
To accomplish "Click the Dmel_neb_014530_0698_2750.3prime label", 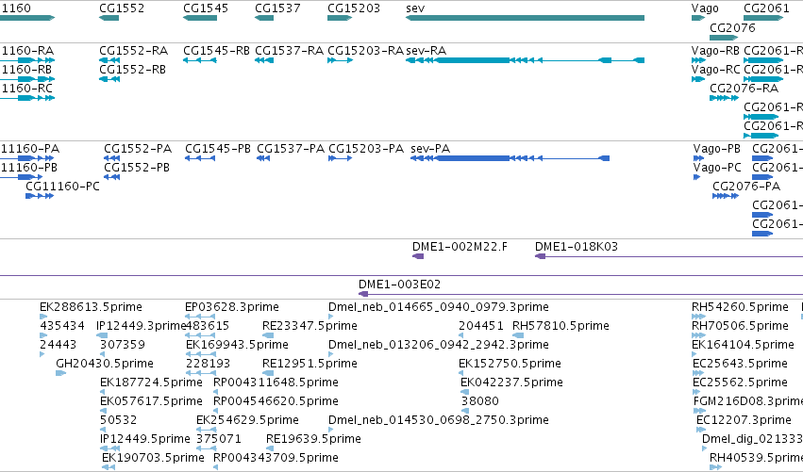I will 439,421.
